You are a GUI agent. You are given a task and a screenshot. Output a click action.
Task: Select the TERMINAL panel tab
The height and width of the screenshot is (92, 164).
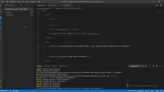39,66
